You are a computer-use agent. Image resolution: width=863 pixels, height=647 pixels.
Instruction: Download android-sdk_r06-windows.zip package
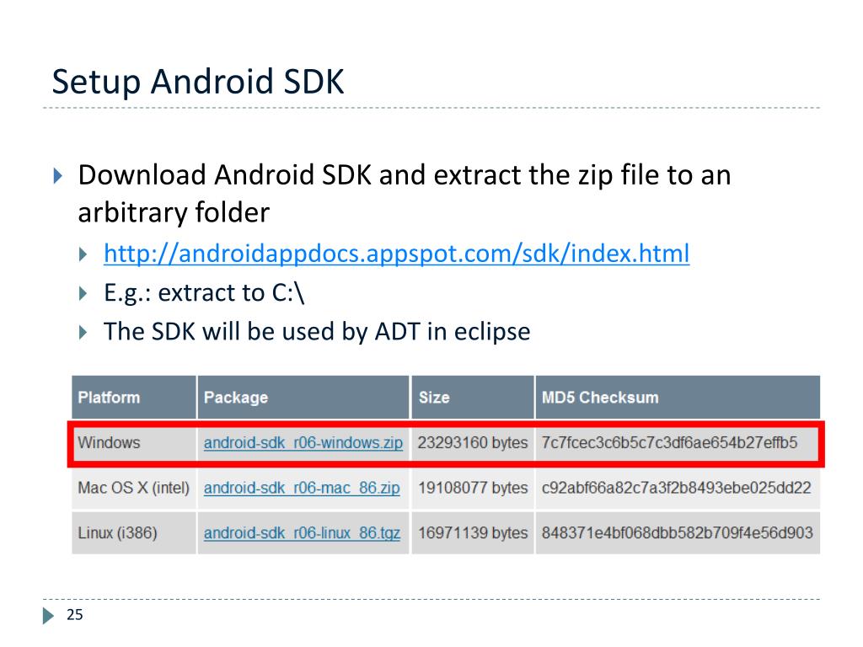303,443
